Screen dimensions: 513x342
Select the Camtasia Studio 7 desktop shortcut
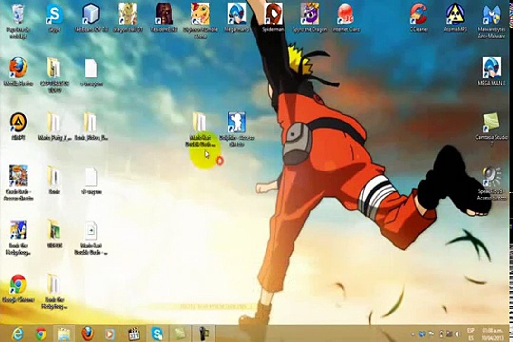[x=492, y=128]
